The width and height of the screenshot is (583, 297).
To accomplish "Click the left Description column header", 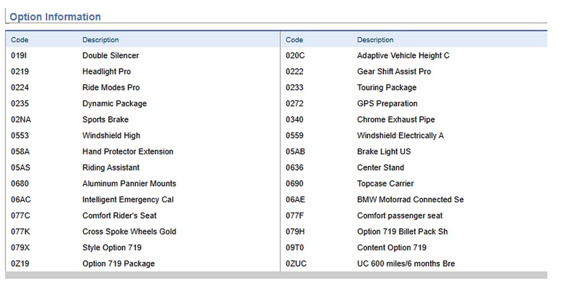I will click(x=100, y=40).
